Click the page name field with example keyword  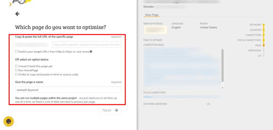tap(68, 90)
